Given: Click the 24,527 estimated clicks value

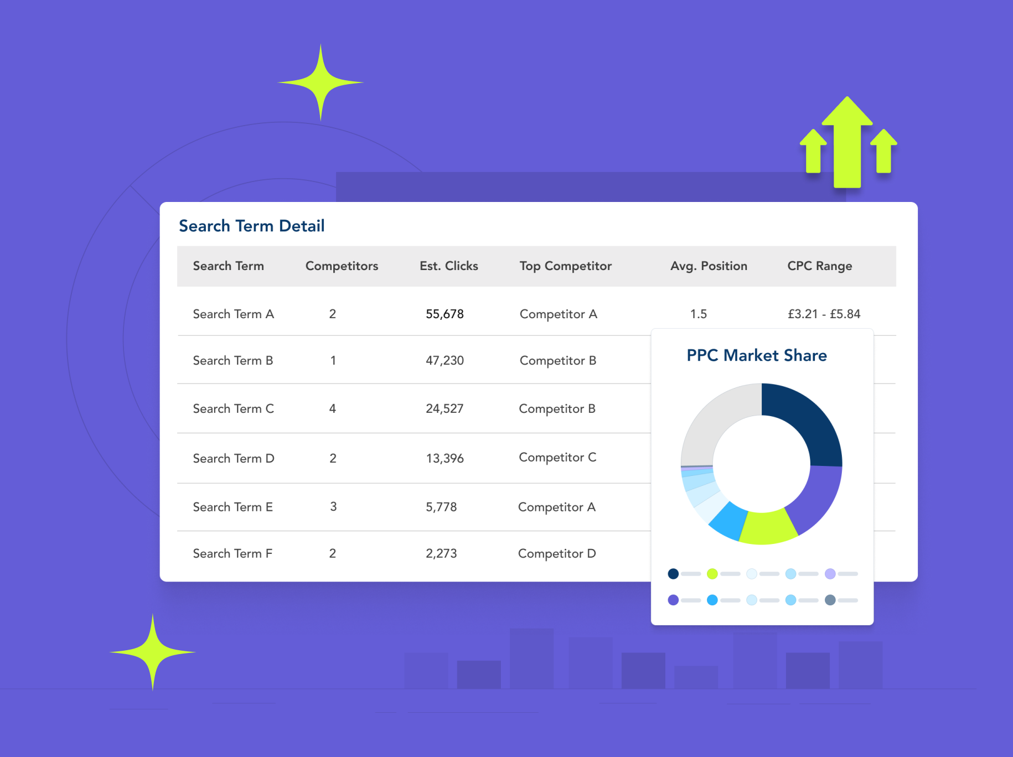Looking at the screenshot, I should click(445, 409).
